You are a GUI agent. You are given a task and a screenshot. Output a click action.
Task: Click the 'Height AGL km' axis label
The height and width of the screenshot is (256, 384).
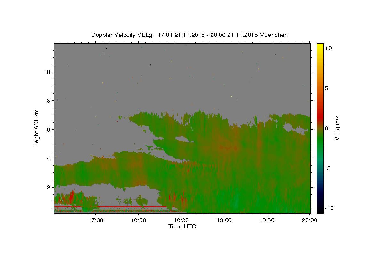[37, 128]
